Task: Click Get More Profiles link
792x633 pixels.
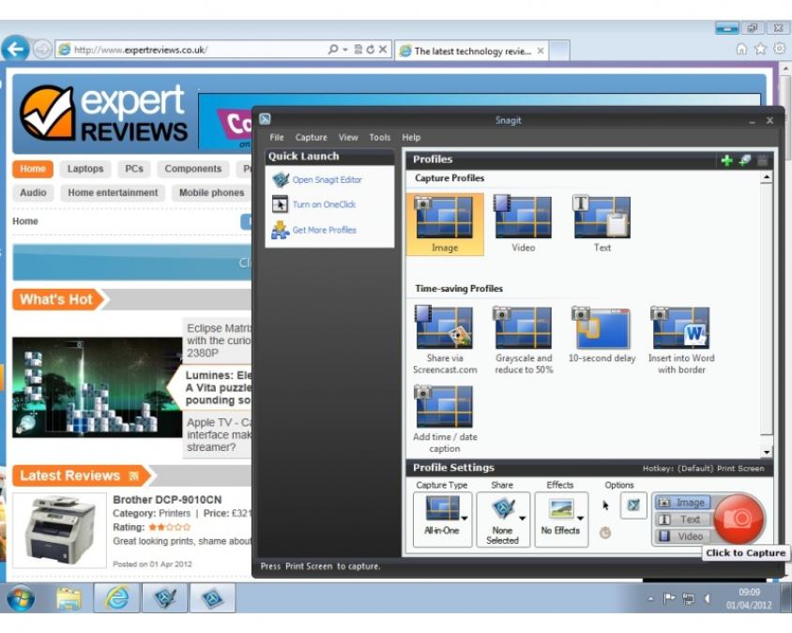Action: 325,230
